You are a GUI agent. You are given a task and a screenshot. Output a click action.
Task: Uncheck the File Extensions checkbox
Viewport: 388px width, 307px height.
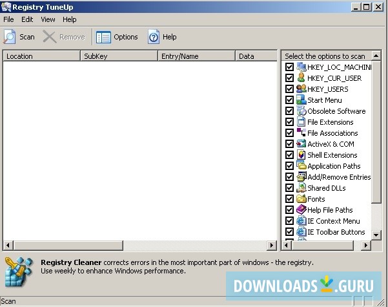click(x=289, y=122)
